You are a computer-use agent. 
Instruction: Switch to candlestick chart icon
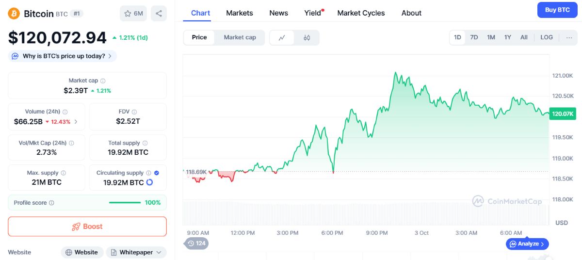pyautogui.click(x=307, y=37)
